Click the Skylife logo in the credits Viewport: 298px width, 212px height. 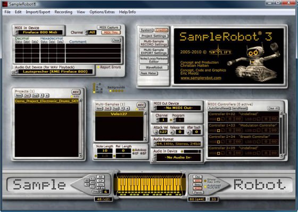(220, 52)
